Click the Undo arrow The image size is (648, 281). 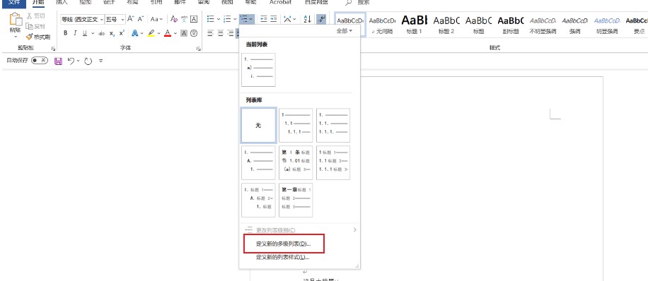[x=71, y=61]
